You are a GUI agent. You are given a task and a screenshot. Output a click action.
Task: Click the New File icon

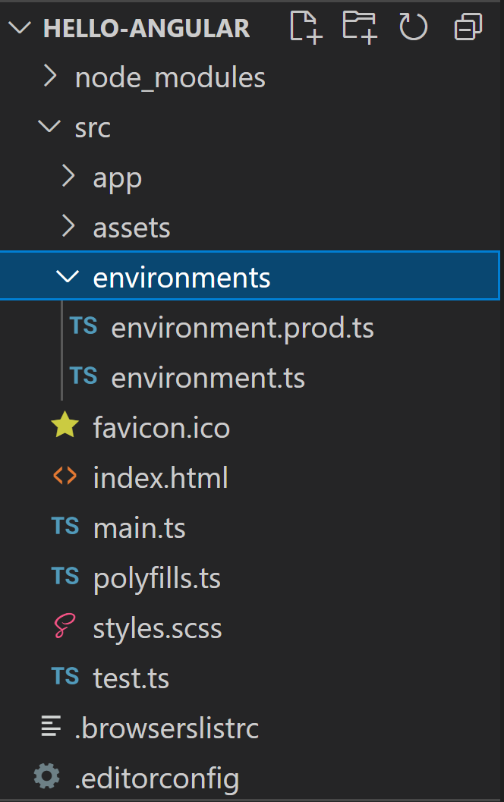[306, 27]
